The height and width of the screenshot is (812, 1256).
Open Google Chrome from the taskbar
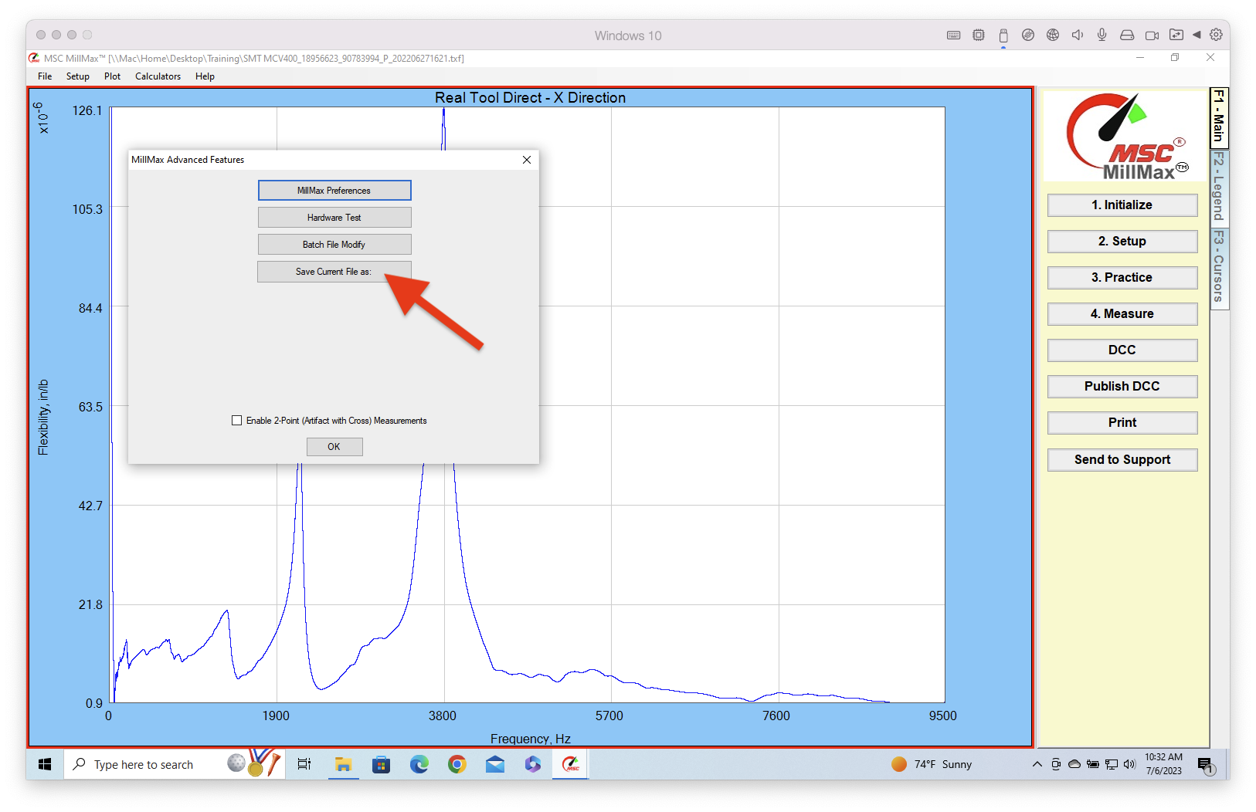coord(457,765)
